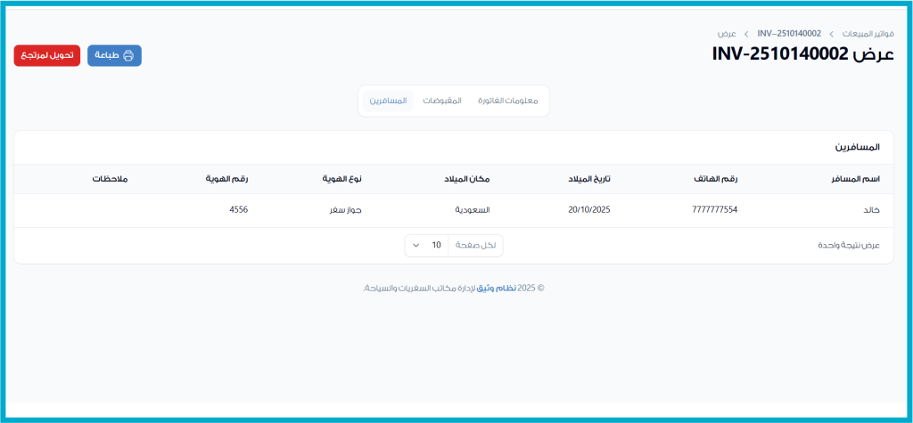Viewport: 913px width, 423px height.
Task: Switch to the معلومات الفاتورة tab
Action: point(508,101)
